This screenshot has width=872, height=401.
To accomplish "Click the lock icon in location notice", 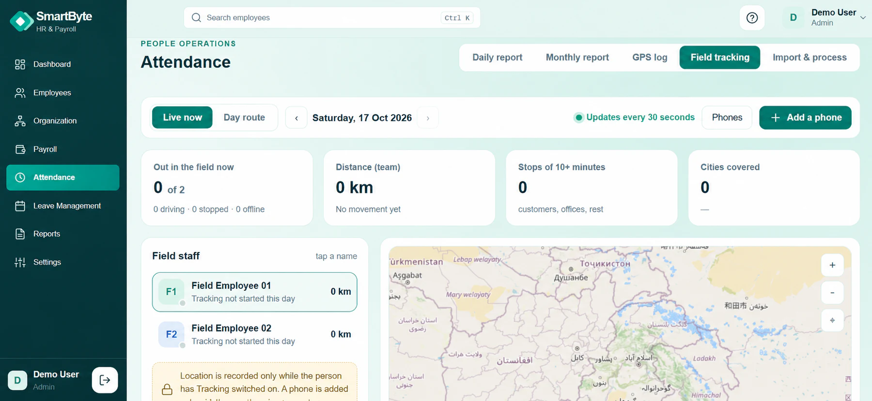I will click(x=167, y=389).
